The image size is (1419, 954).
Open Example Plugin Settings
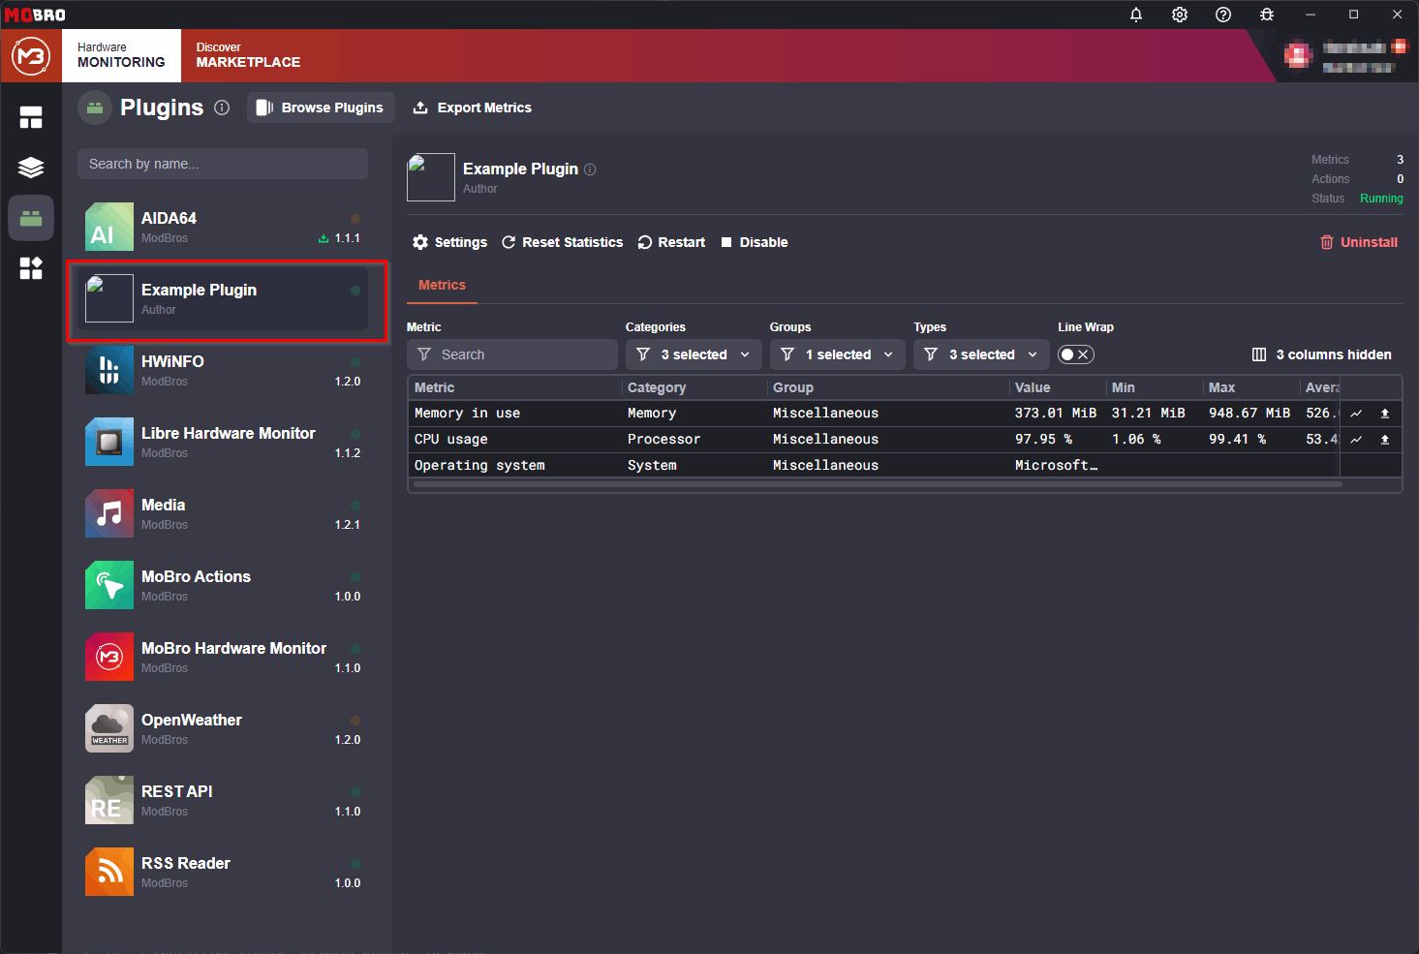point(449,242)
